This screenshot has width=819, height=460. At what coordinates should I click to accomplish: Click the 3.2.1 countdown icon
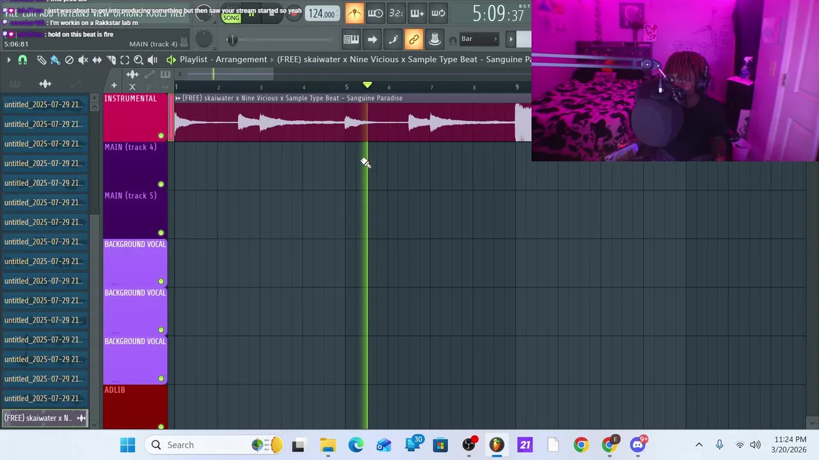coord(396,13)
